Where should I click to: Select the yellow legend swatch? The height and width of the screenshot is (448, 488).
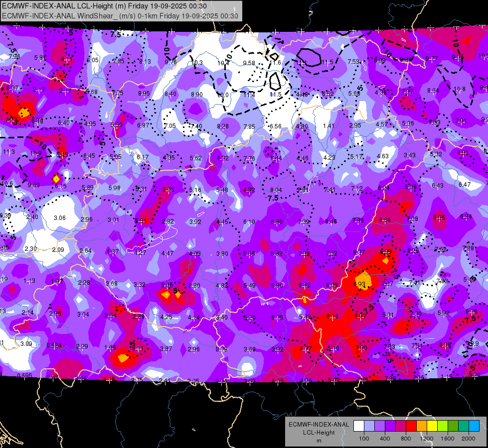coord(432,426)
